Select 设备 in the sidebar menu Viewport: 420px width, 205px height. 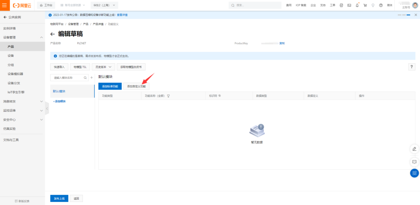pos(11,56)
